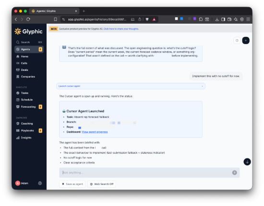Viewport: 264px width, 206px height.
Task: Send message with arrow button
Action: point(234,172)
